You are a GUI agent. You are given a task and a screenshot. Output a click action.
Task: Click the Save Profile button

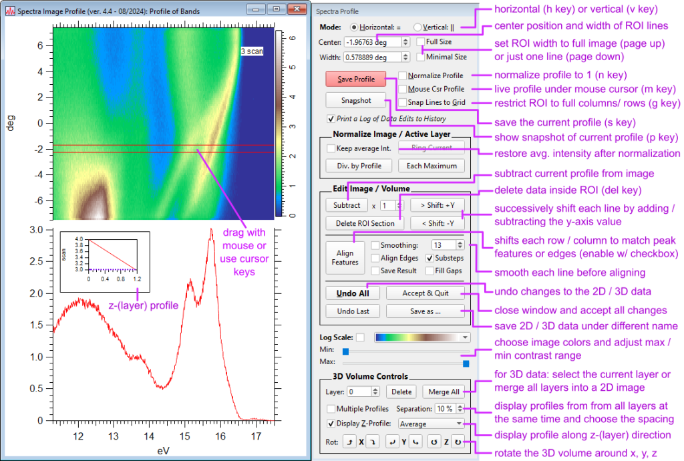click(355, 78)
